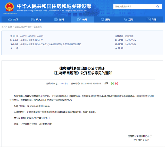Click the house icon beside 首页

click(10, 20)
